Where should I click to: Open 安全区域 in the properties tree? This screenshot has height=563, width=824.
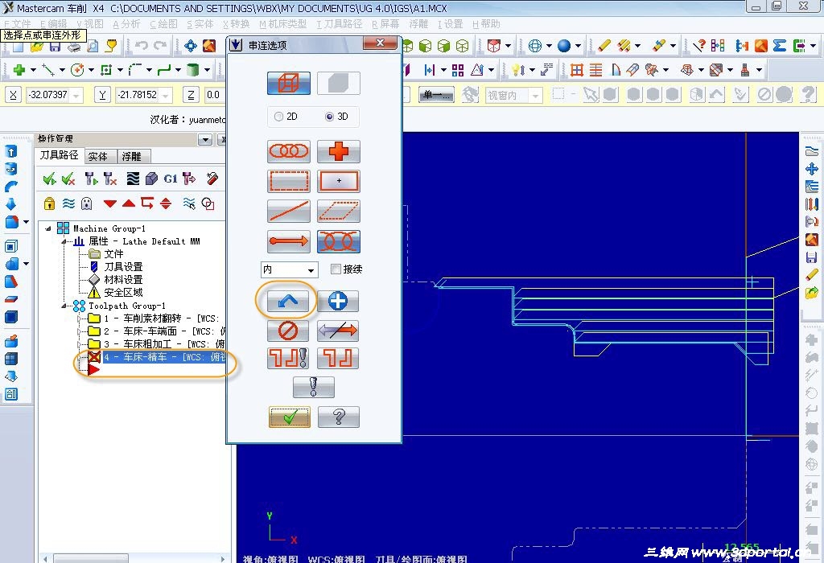point(123,293)
